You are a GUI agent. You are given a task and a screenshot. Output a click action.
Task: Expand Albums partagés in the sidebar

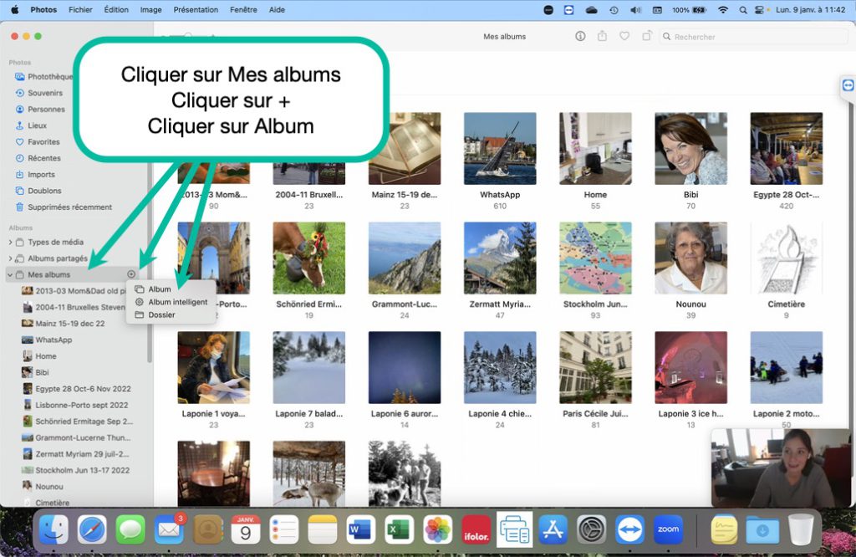coord(11,258)
